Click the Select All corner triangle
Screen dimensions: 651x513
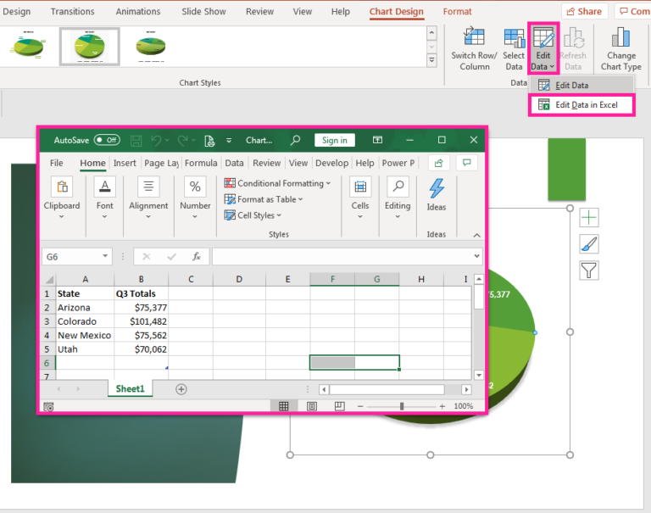[x=49, y=279]
